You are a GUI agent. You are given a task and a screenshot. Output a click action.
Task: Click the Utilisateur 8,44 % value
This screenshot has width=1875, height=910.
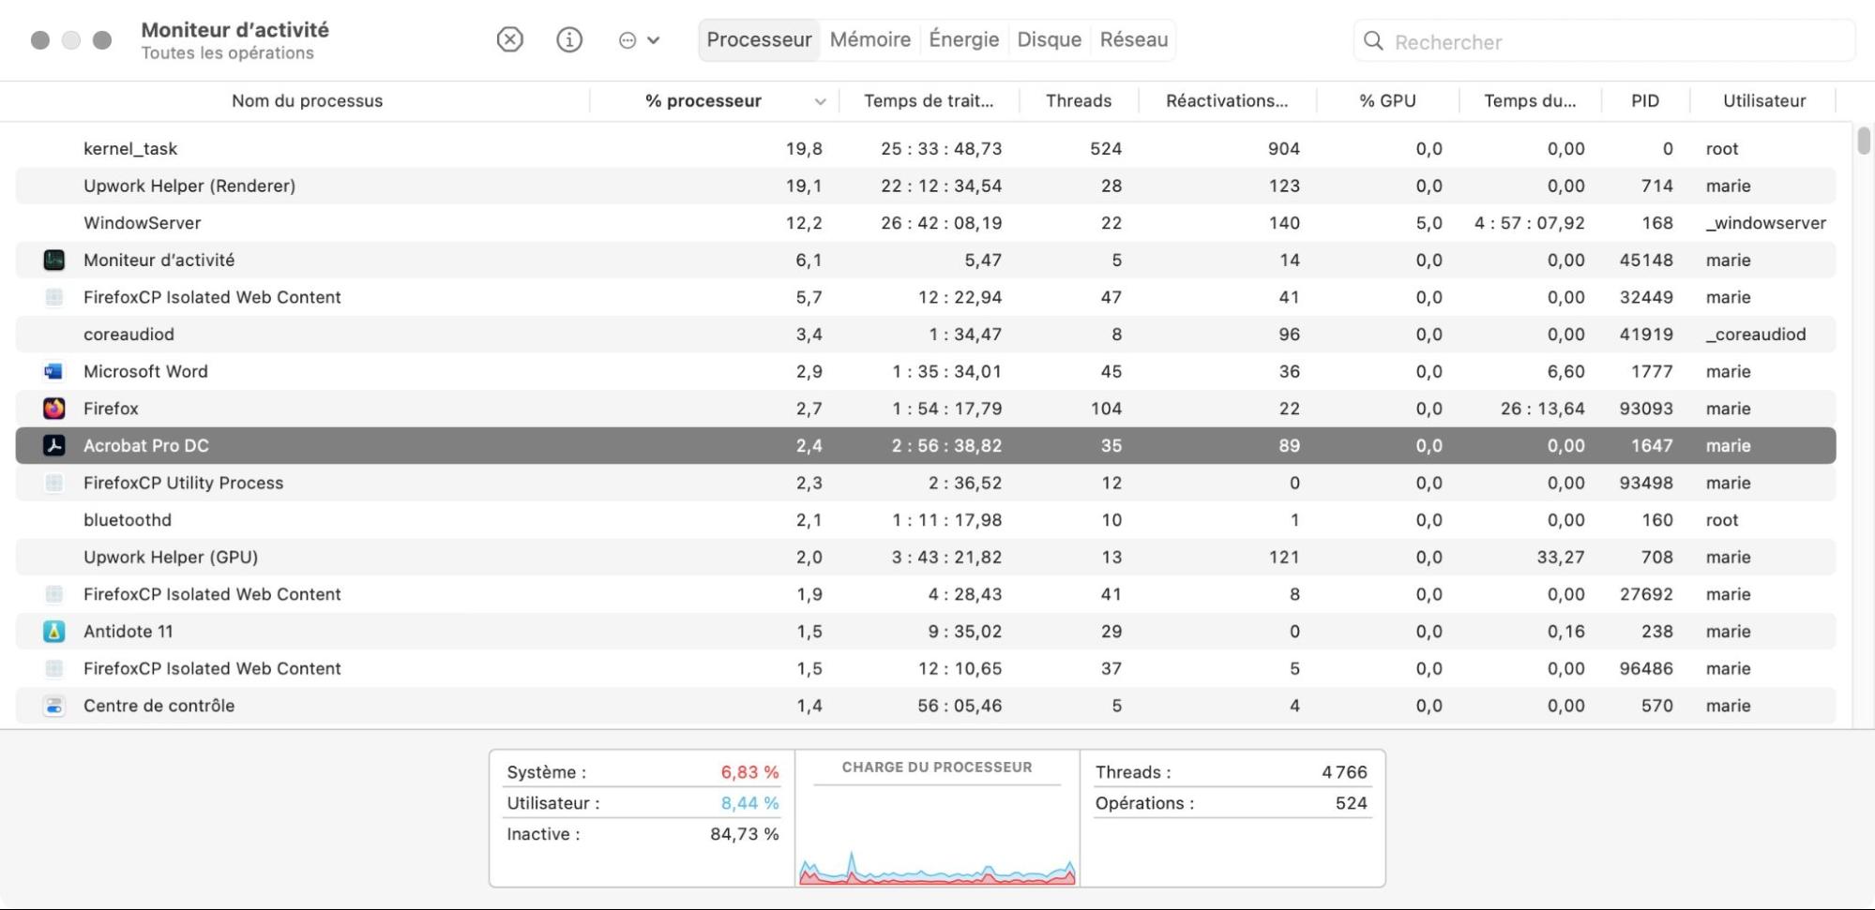[x=749, y=803]
